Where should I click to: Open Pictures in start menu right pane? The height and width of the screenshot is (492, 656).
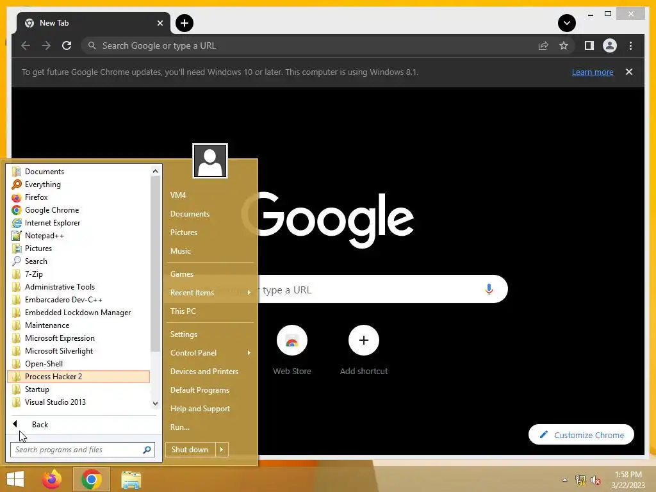point(210,232)
